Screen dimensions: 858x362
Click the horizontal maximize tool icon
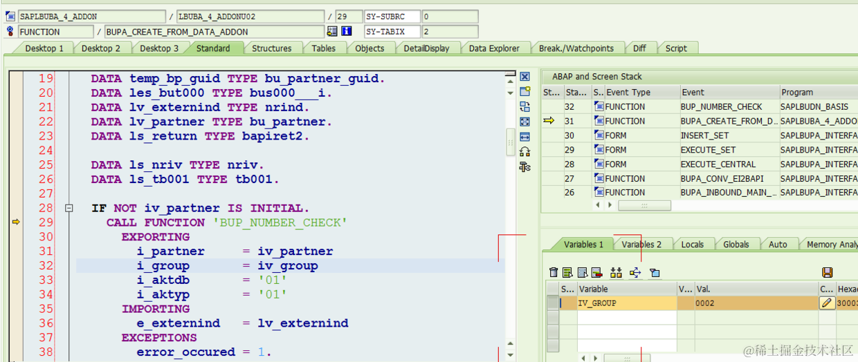[x=524, y=137]
